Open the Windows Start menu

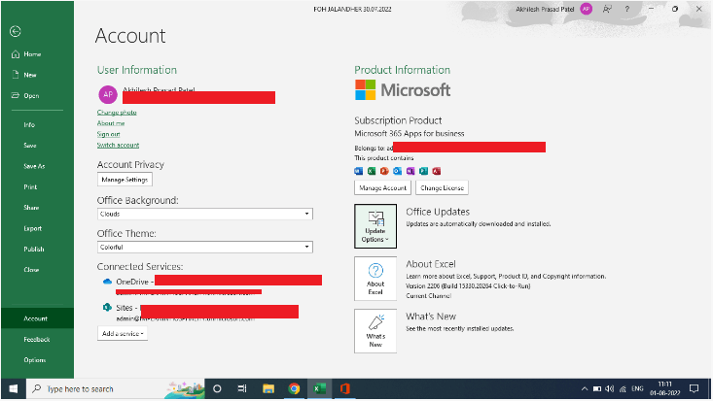click(14, 389)
